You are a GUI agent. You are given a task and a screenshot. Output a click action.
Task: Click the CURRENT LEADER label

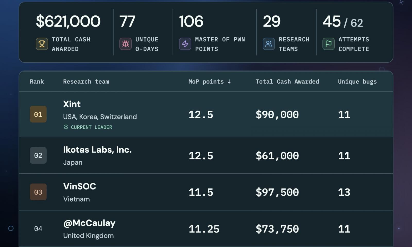(x=91, y=127)
